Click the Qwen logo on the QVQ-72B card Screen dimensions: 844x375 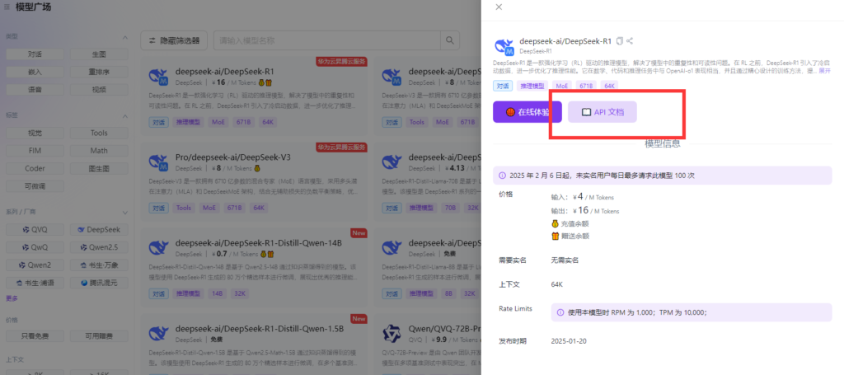tap(392, 334)
